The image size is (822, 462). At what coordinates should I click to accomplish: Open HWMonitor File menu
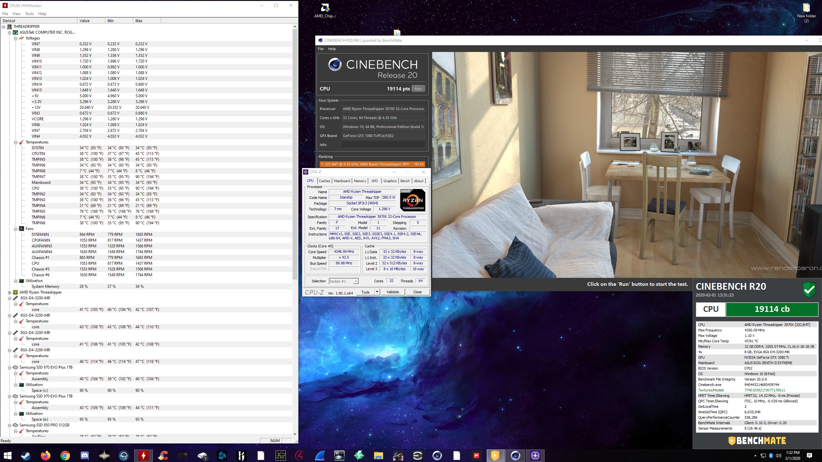(x=5, y=14)
